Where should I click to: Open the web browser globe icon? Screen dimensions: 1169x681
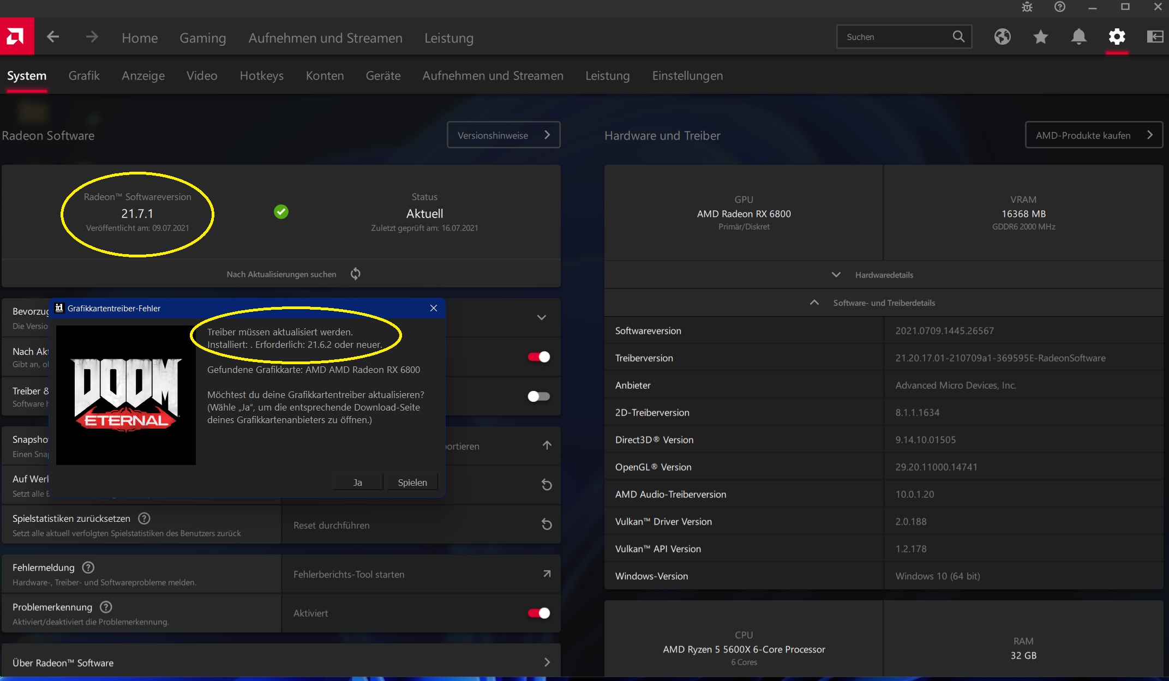tap(1002, 37)
